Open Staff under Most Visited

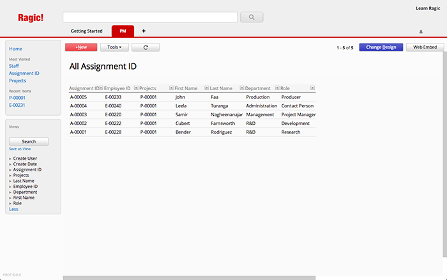(x=13, y=66)
